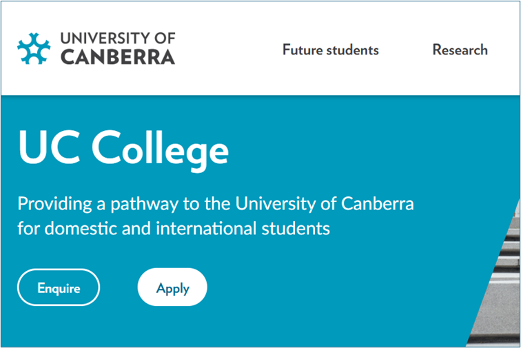Image resolution: width=521 pixels, height=348 pixels.
Task: Click the Enquire button
Action: [x=59, y=287]
